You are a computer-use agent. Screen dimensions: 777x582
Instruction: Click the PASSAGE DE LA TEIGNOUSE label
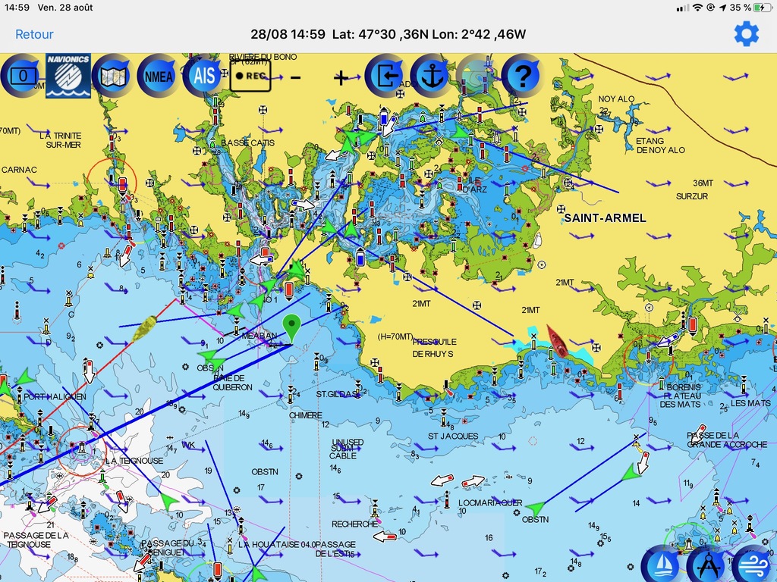pos(36,540)
